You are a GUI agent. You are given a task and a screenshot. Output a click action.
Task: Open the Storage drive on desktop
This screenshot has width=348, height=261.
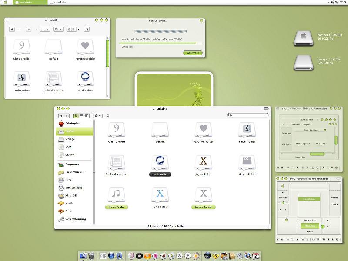coord(303,62)
